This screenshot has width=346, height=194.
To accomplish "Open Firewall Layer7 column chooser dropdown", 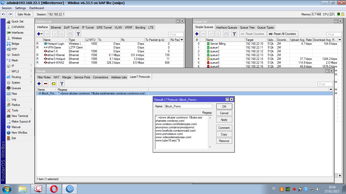I will click(331, 90).
